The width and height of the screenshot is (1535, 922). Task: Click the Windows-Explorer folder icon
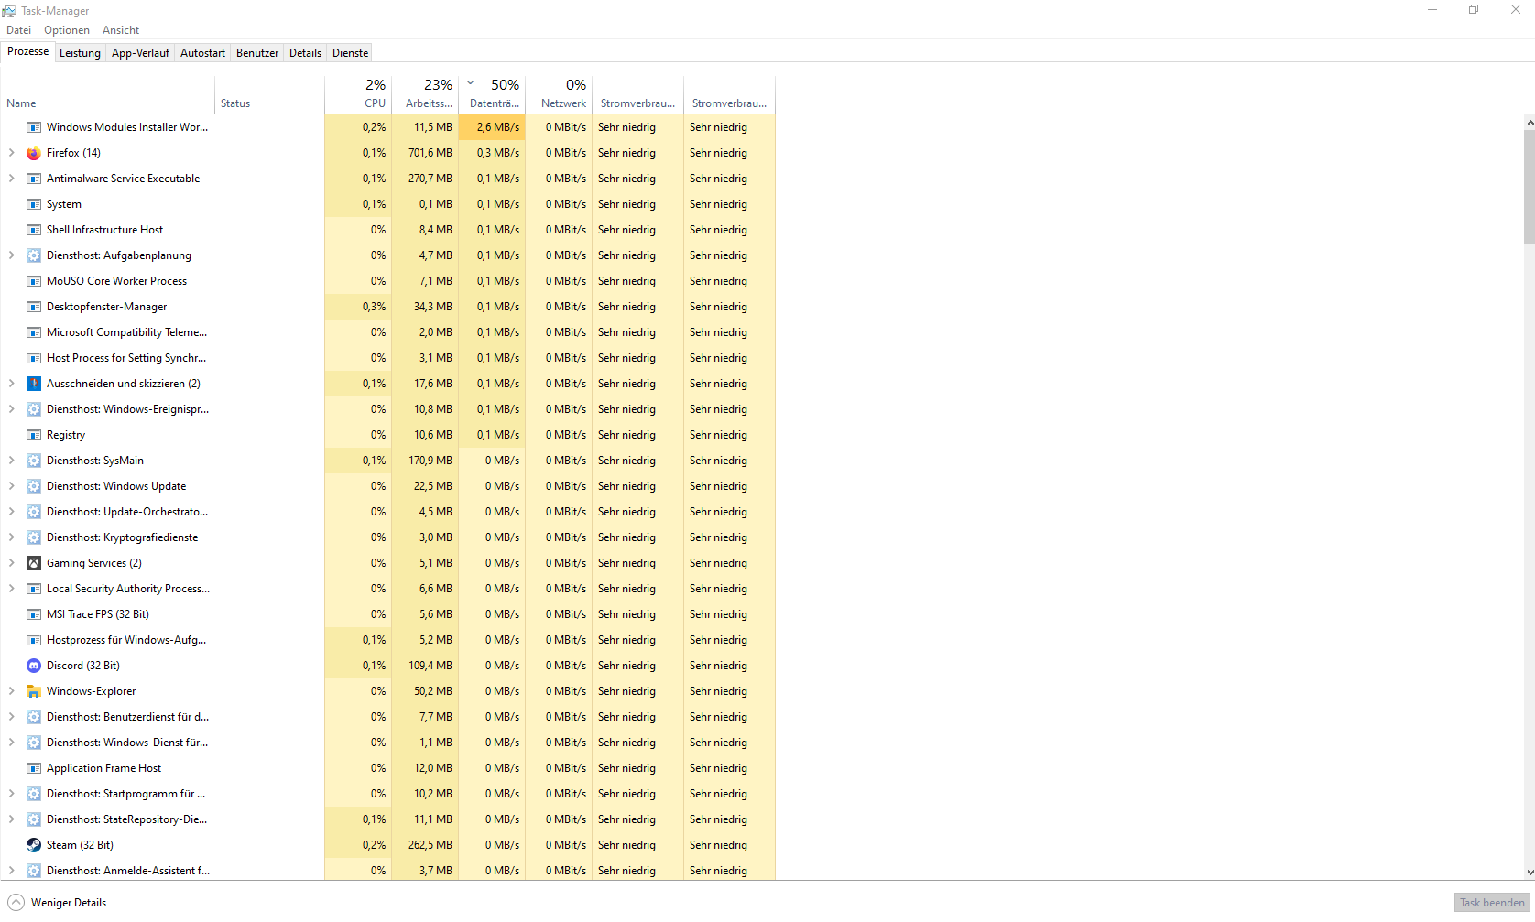[x=34, y=691]
